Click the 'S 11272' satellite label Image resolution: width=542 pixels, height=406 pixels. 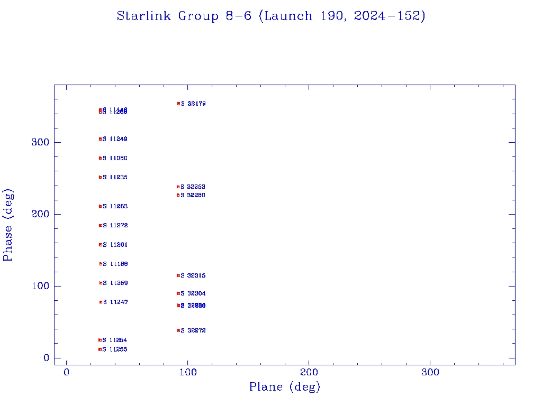pos(115,225)
